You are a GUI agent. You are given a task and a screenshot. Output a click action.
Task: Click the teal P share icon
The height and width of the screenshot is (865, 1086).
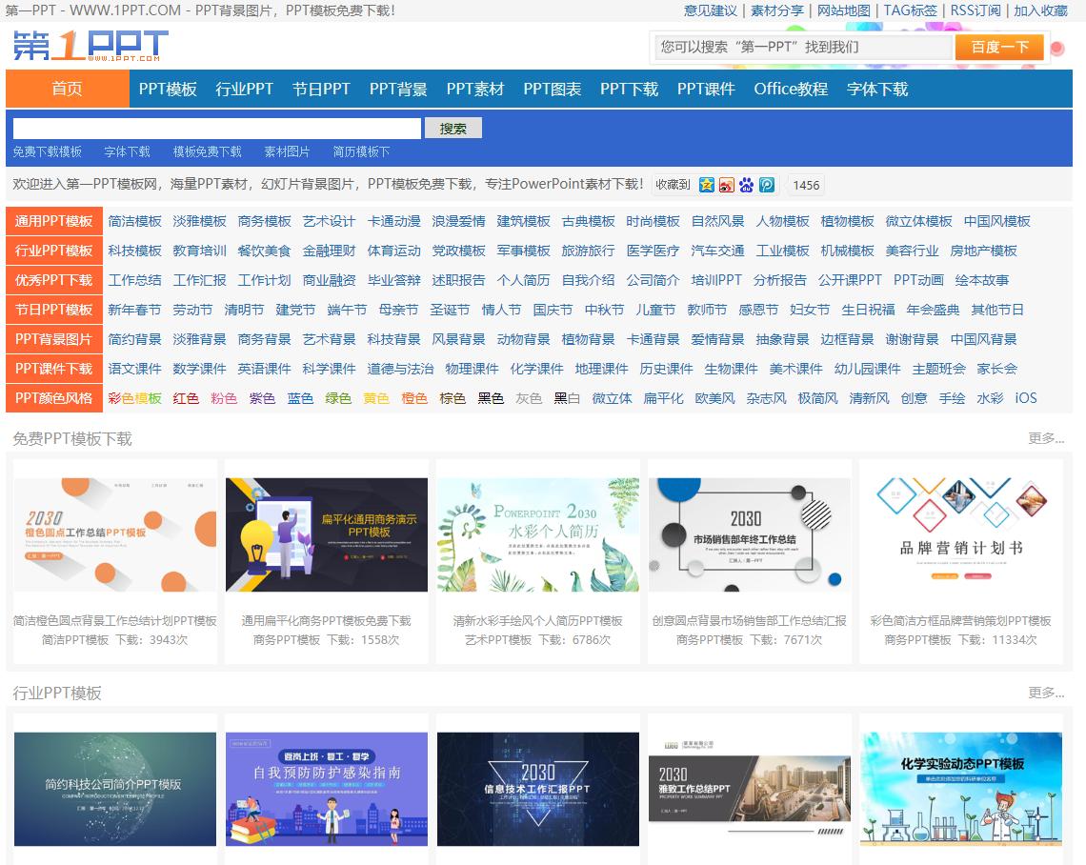pyautogui.click(x=765, y=185)
